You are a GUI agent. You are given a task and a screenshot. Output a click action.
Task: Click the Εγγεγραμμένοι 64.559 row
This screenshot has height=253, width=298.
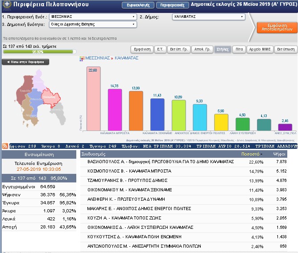(39, 187)
